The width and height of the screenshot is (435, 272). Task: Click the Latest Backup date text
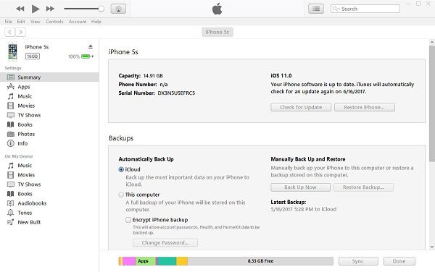pyautogui.click(x=304, y=209)
